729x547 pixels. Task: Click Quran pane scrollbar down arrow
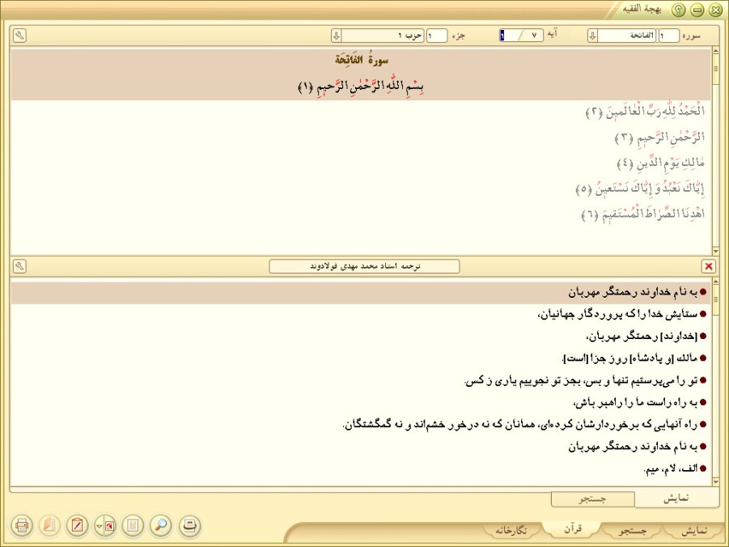point(715,251)
